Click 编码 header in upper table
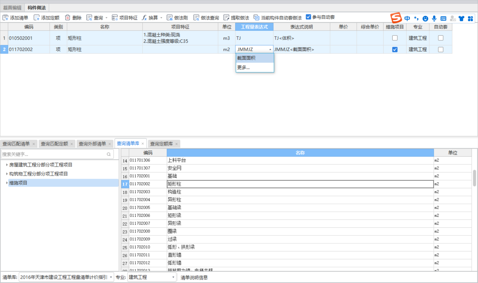Screen dimensions: 478x283 click(29, 27)
